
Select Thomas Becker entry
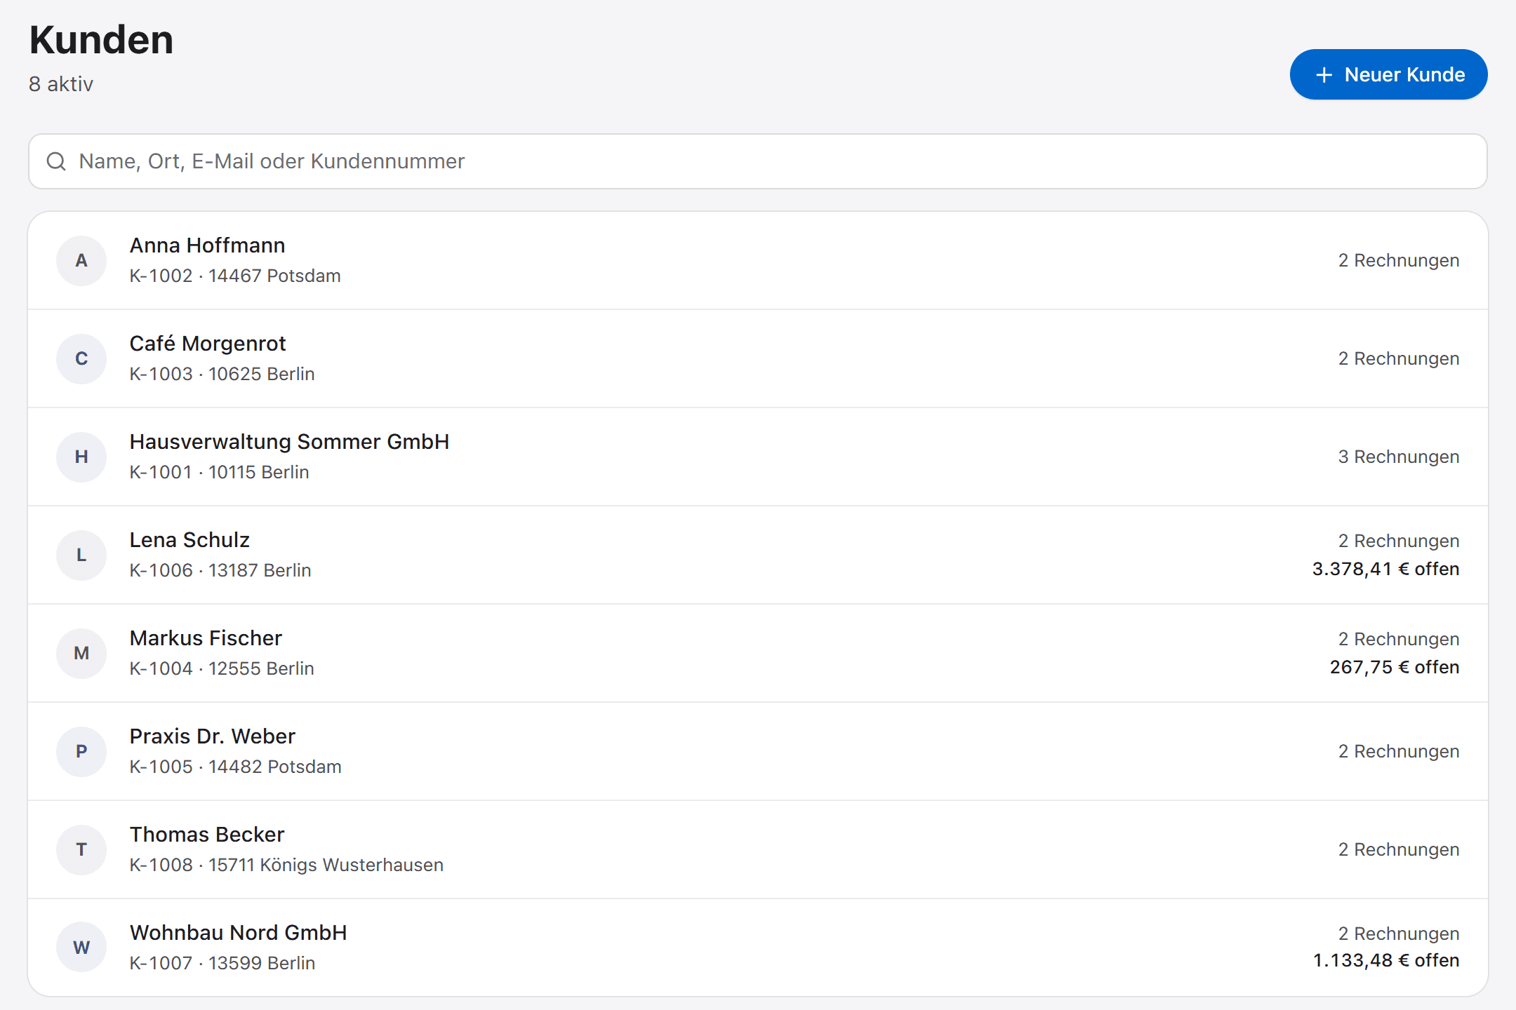tap(758, 849)
